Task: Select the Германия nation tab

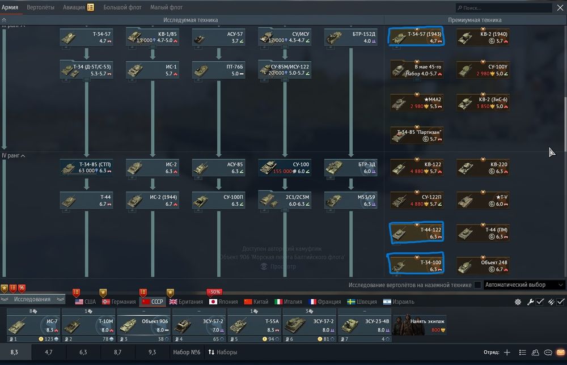Action: pyautogui.click(x=119, y=302)
